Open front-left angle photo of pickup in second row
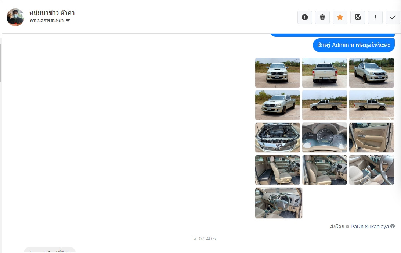This screenshot has width=401, height=253. click(x=278, y=105)
